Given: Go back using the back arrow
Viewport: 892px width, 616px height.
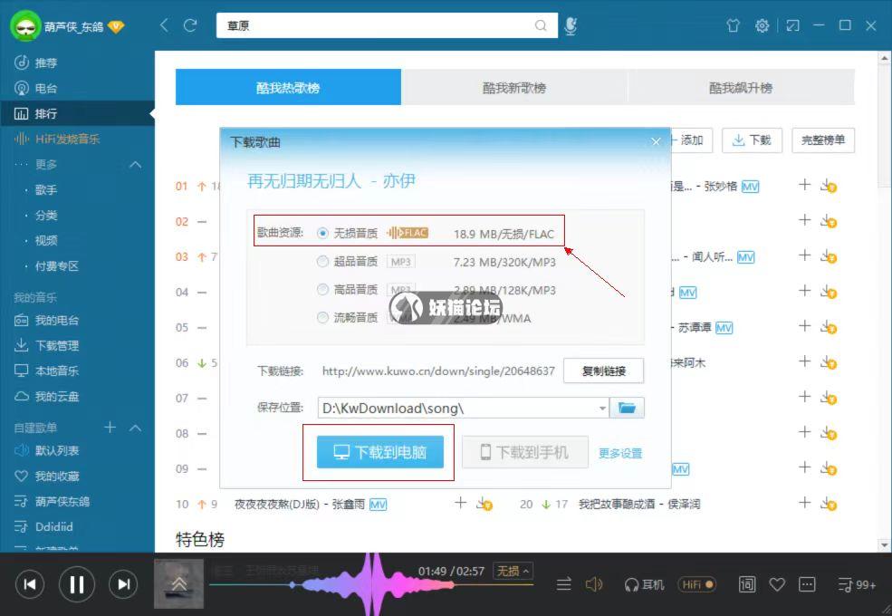Looking at the screenshot, I should 165,25.
